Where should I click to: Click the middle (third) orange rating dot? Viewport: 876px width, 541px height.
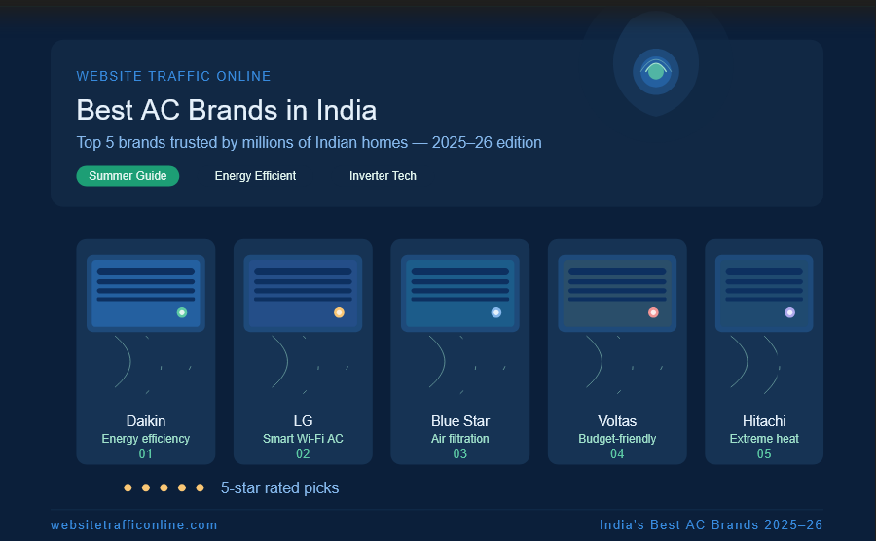point(164,487)
